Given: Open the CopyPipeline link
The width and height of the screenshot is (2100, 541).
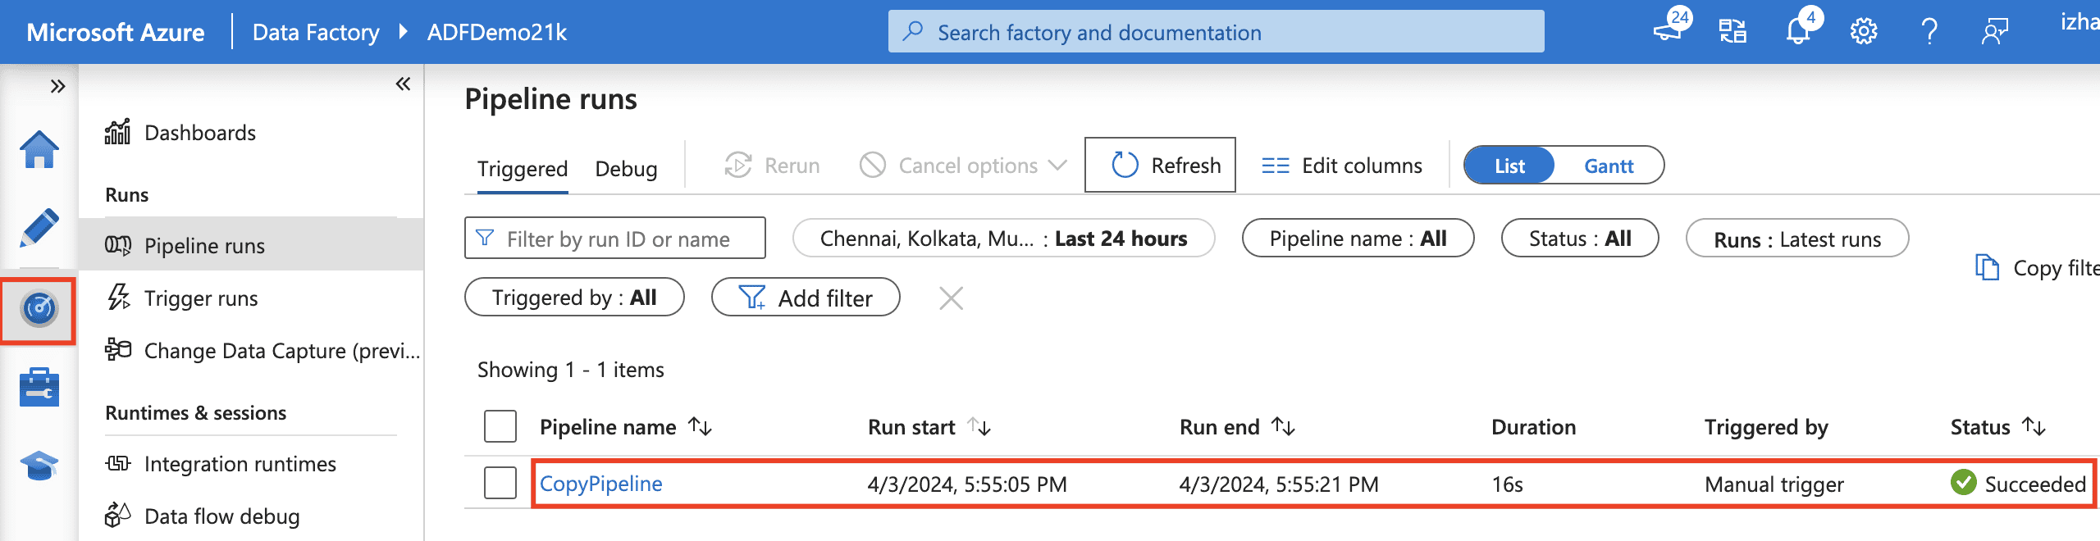Looking at the screenshot, I should coord(600,484).
